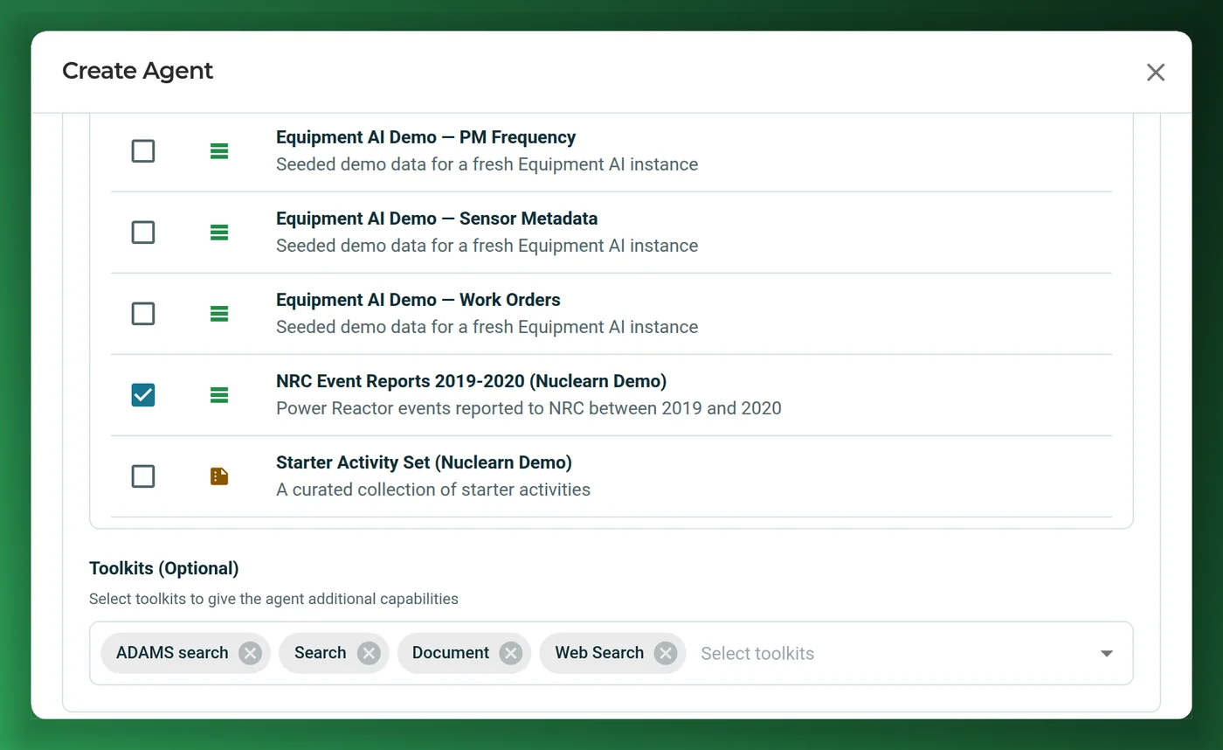The image size is (1223, 750).
Task: Select Starter Activity Set (Nuclearn Demo) title
Action: click(425, 462)
